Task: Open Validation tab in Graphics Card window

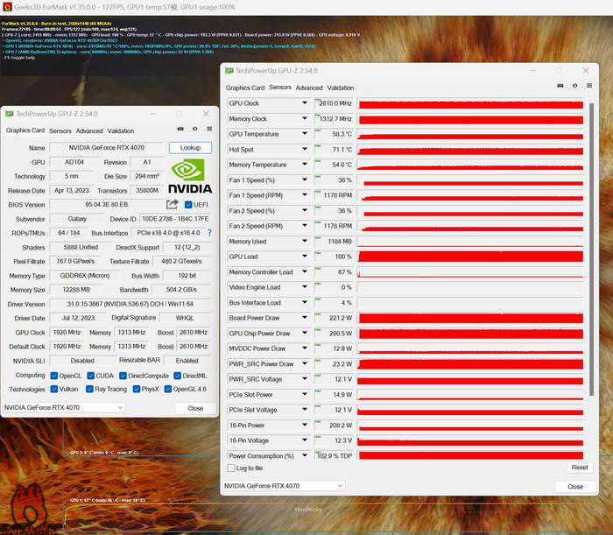Action: [121, 130]
